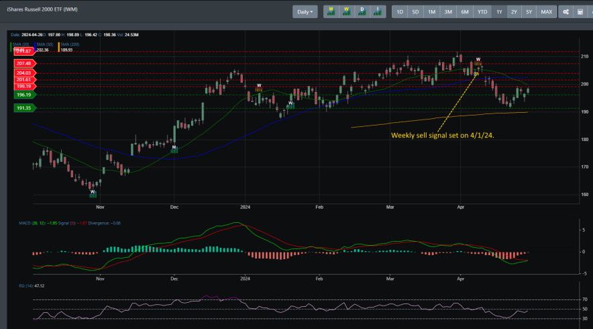Click the SMA (200) legend label
The image size is (593, 329).
point(70,44)
